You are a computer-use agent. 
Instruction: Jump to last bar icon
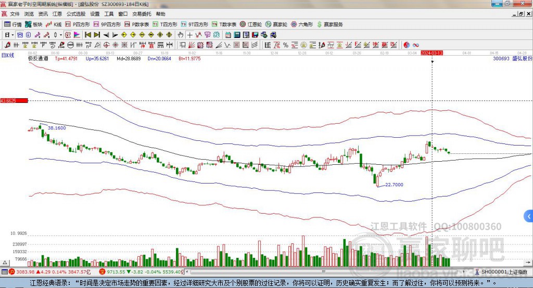[x=97, y=35]
